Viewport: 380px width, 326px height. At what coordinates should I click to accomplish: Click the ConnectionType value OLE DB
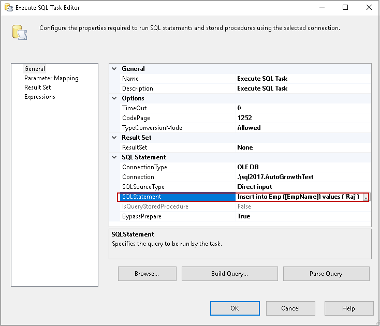coord(247,167)
